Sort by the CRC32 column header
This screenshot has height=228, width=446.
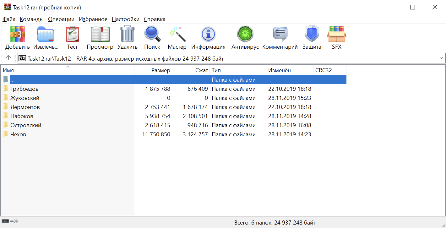click(330, 70)
